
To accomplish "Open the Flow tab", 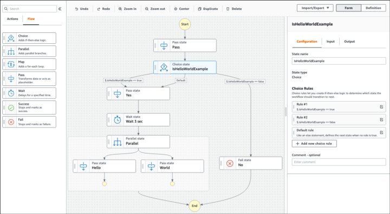I will click(x=31, y=19).
